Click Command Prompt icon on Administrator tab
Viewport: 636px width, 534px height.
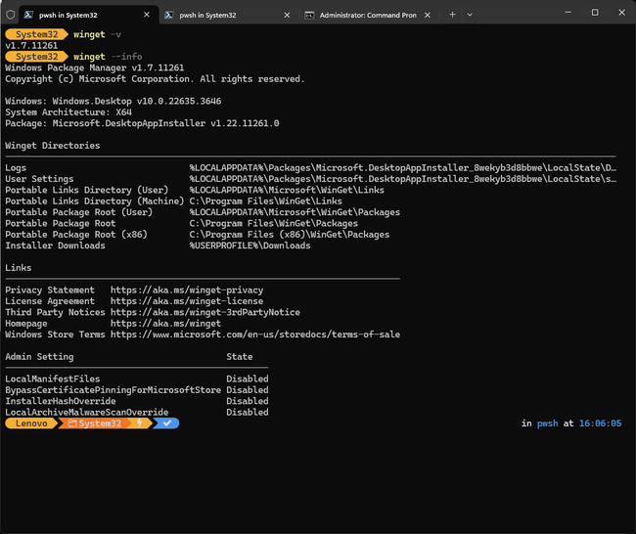310,16
